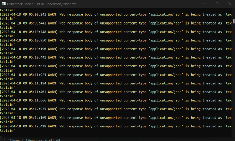Click the last log line, 09:05:12:418
Screen dimensions: 235x141
(x=116, y=128)
